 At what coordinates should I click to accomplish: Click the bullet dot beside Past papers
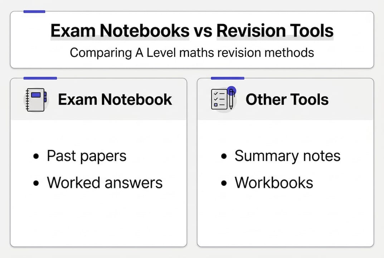click(x=36, y=157)
